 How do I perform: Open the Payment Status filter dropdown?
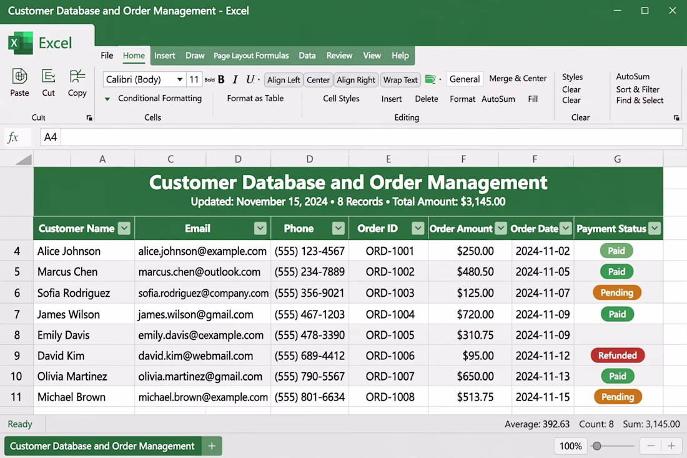click(x=655, y=228)
